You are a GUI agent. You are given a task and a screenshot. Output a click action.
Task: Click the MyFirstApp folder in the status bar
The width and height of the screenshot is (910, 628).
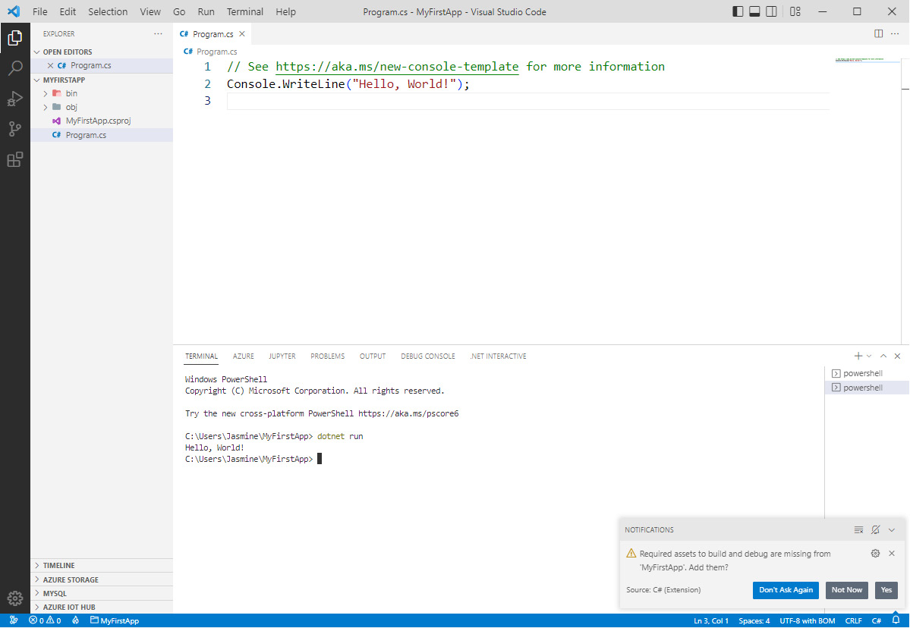coord(115,620)
